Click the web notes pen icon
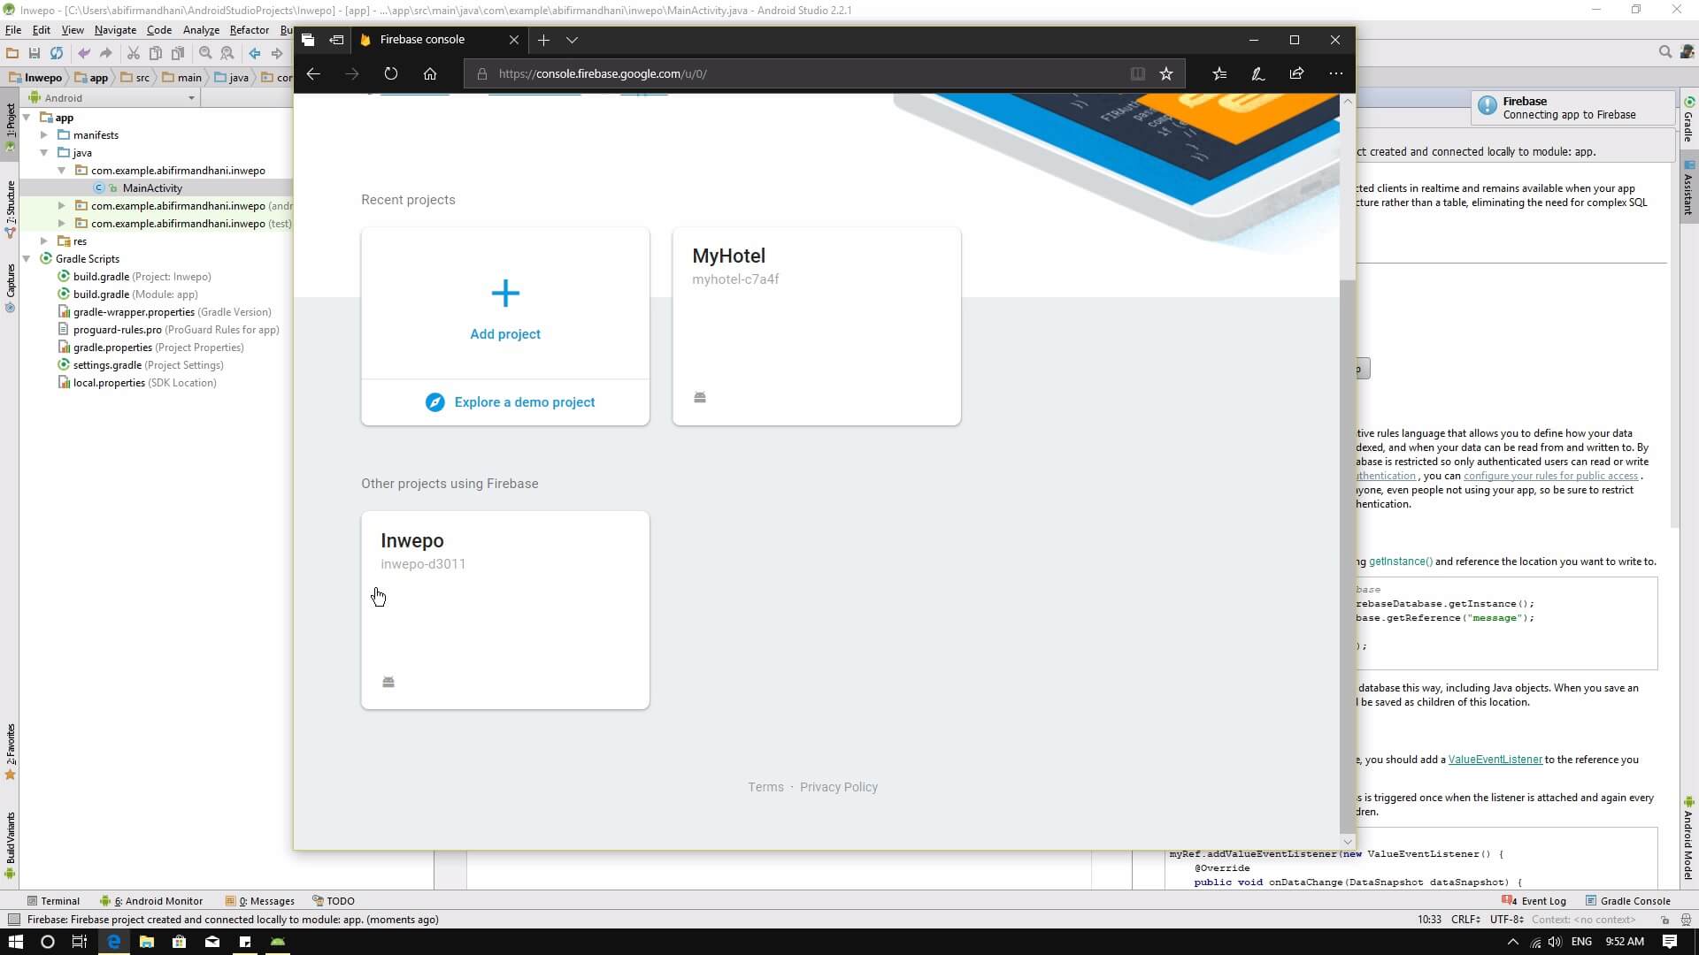This screenshot has width=1699, height=955. tap(1257, 74)
